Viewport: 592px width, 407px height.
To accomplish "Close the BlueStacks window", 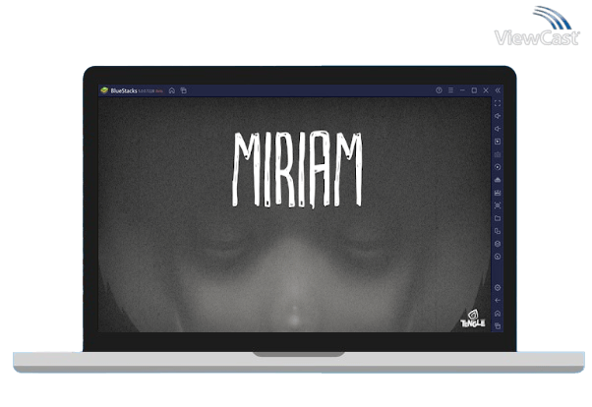I will click(486, 90).
